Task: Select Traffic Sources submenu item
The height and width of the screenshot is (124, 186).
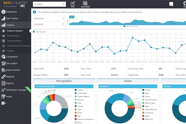Action: 14,36
